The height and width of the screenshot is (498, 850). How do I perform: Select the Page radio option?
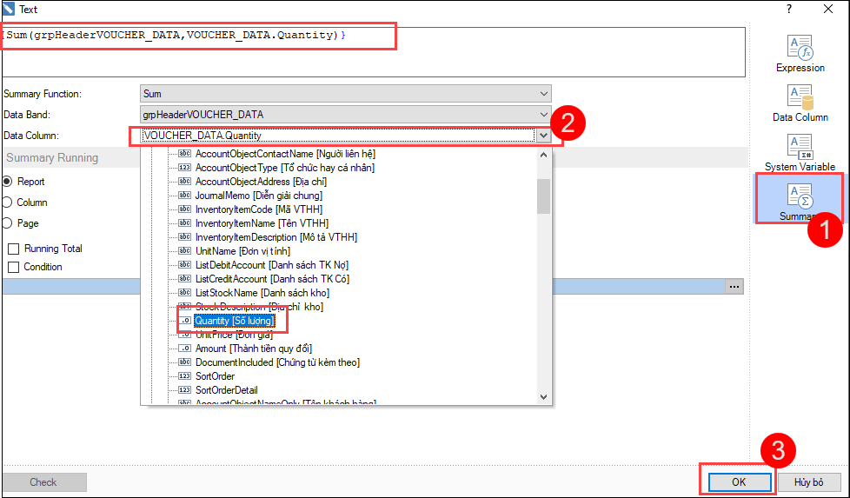coord(8,223)
